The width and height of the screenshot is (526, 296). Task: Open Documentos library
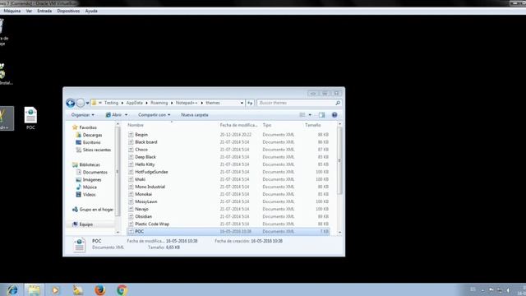[95, 172]
